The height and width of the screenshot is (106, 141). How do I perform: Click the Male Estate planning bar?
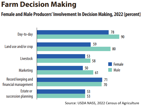[61, 96]
